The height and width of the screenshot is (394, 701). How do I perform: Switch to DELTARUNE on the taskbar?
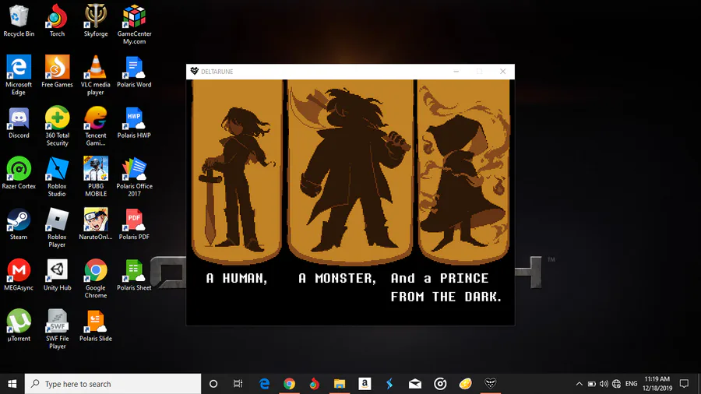[491, 384]
